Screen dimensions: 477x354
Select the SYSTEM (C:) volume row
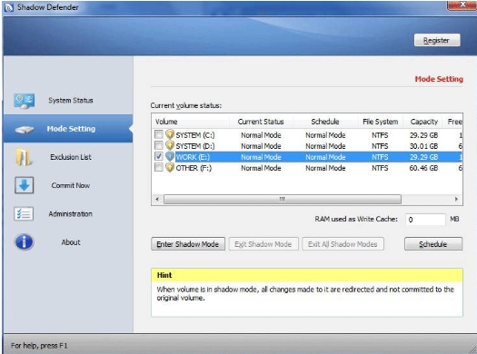point(307,135)
